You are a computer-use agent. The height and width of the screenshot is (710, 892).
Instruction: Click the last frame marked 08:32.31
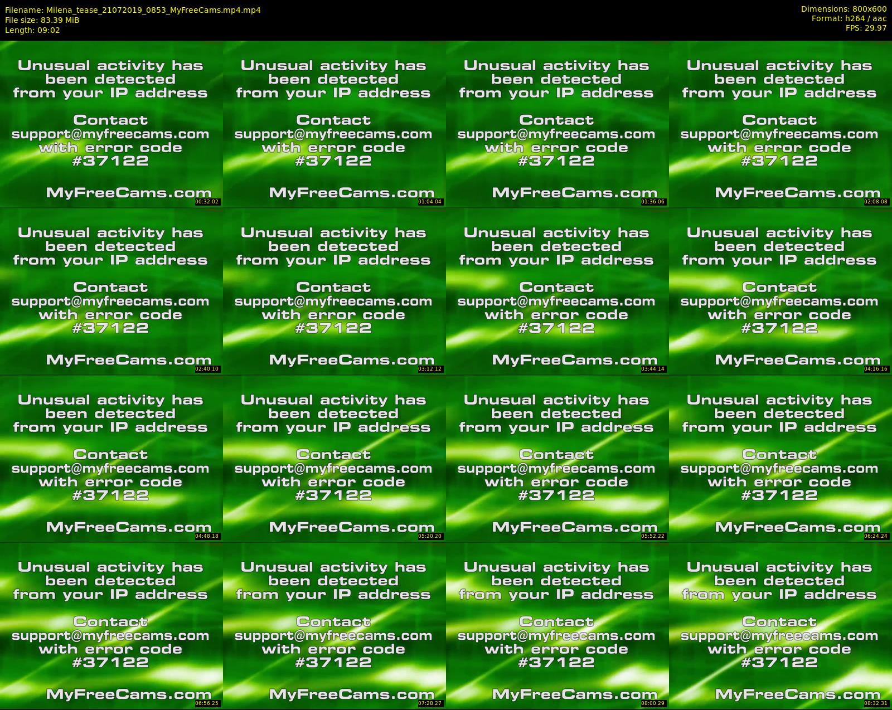[x=780, y=625]
